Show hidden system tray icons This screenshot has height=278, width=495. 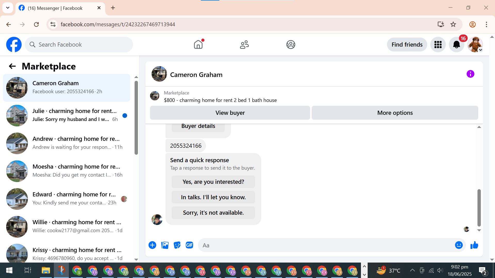click(x=412, y=270)
